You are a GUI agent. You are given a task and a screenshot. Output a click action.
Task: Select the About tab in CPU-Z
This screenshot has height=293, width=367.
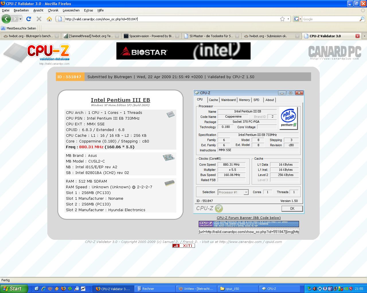click(x=270, y=100)
